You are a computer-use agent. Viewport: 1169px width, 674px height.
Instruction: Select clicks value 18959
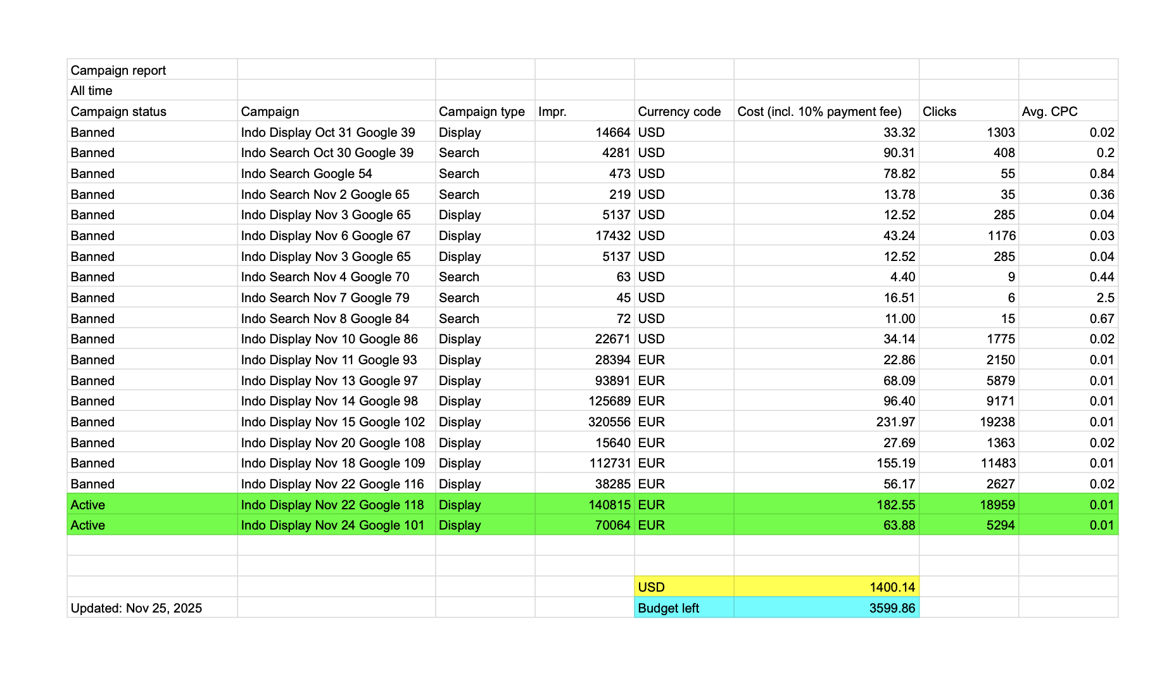click(969, 505)
